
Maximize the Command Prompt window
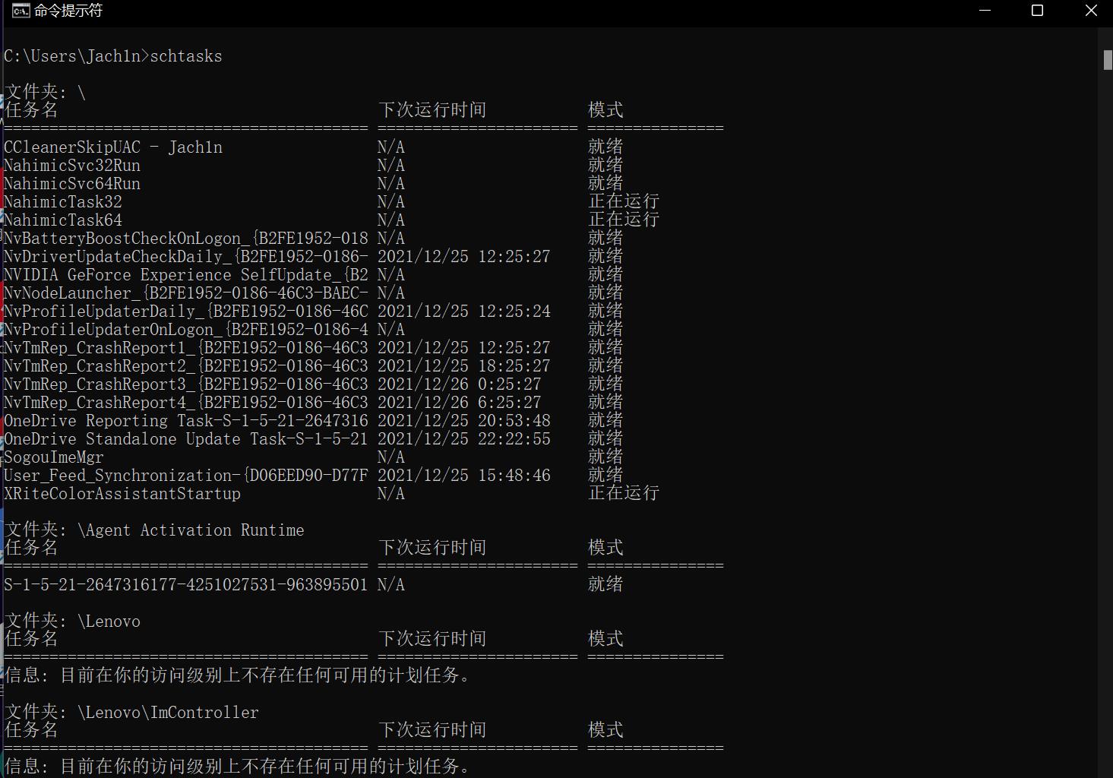pos(1037,11)
